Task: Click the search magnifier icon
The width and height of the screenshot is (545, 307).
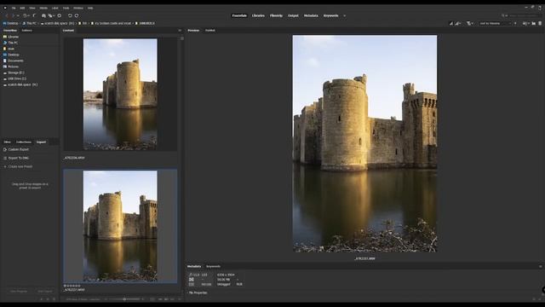Action: (x=503, y=15)
